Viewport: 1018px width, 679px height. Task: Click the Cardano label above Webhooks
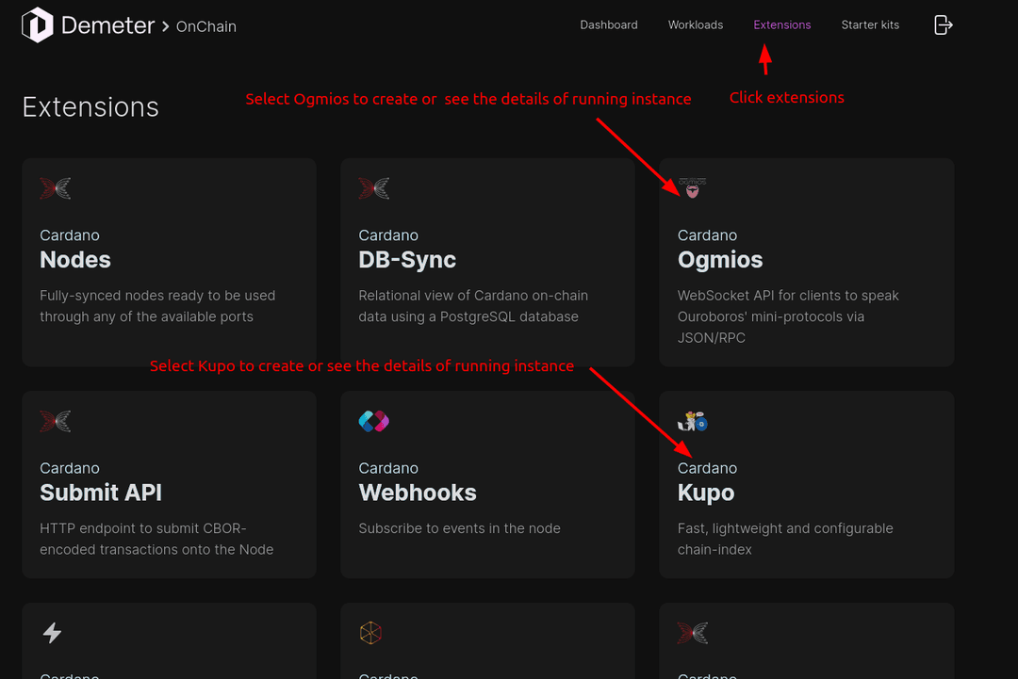(388, 468)
